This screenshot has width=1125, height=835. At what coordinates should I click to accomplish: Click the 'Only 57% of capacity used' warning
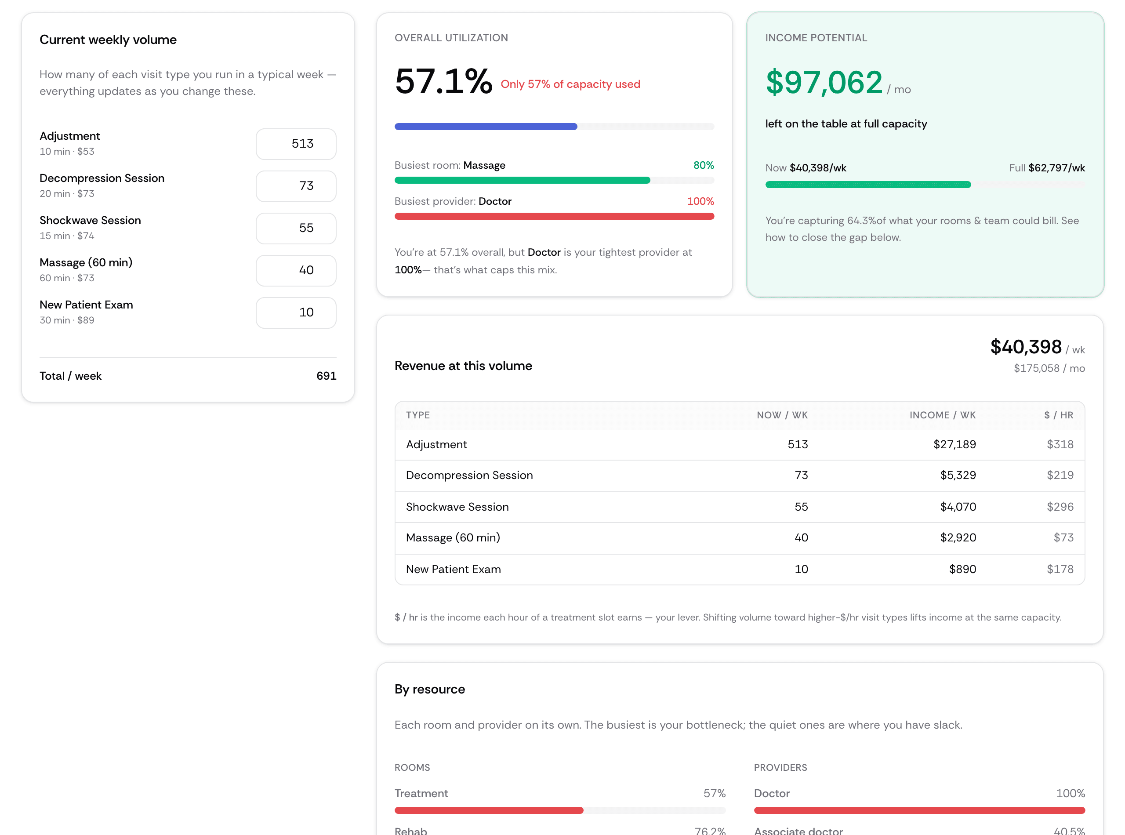[570, 84]
